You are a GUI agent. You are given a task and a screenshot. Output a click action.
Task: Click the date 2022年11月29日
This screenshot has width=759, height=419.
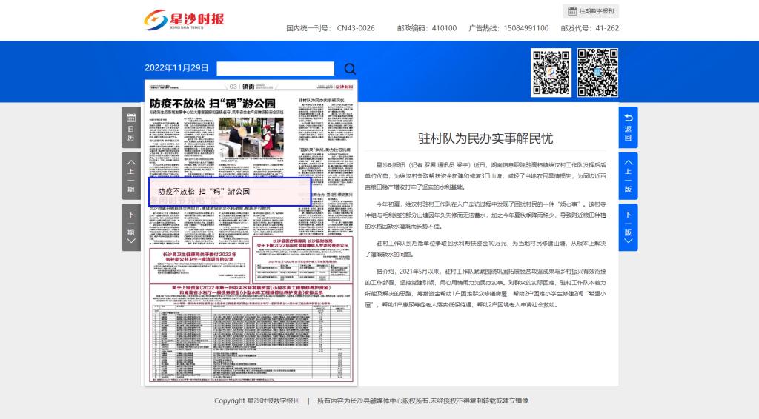[176, 68]
